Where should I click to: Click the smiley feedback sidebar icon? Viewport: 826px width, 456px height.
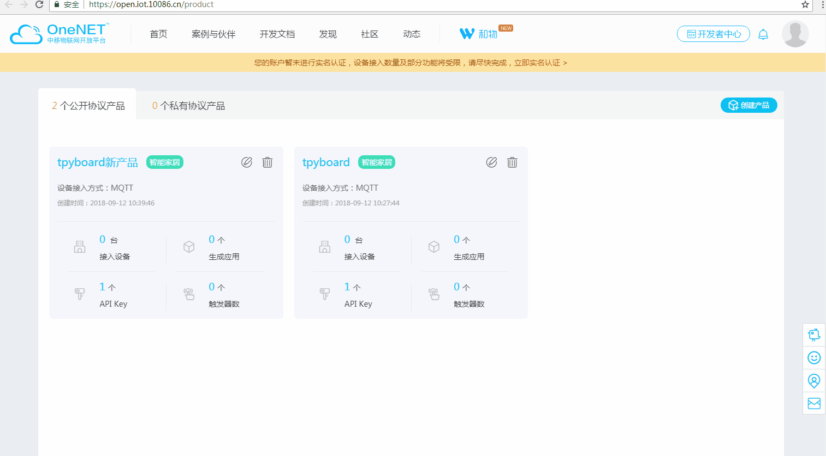coord(814,357)
